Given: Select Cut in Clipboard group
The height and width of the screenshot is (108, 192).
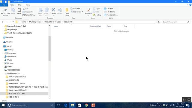Looking at the screenshot, I should click(x=25, y=9).
